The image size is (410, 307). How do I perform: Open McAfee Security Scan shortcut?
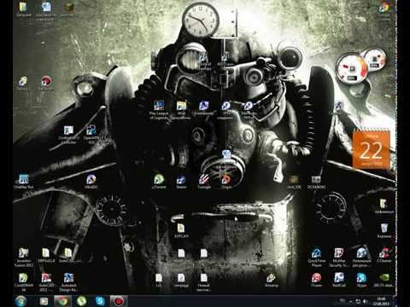339,258
